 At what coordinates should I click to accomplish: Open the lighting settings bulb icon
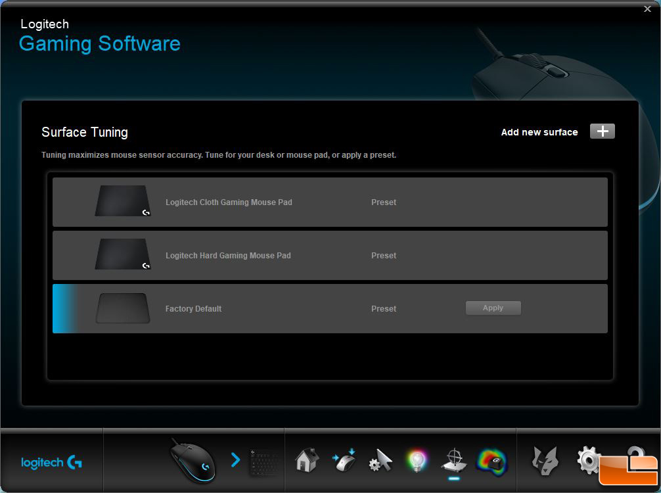pos(417,461)
